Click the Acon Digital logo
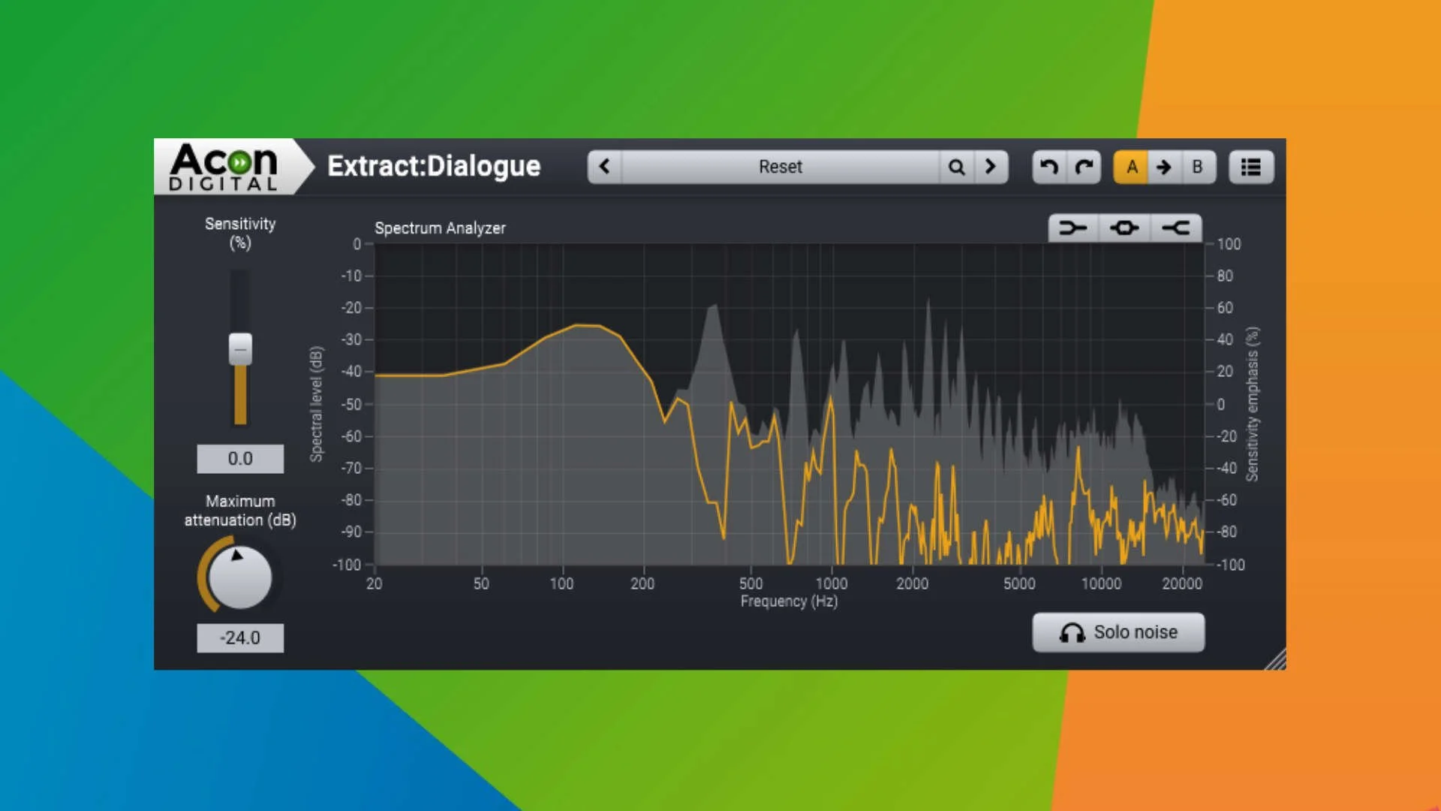 [225, 167]
